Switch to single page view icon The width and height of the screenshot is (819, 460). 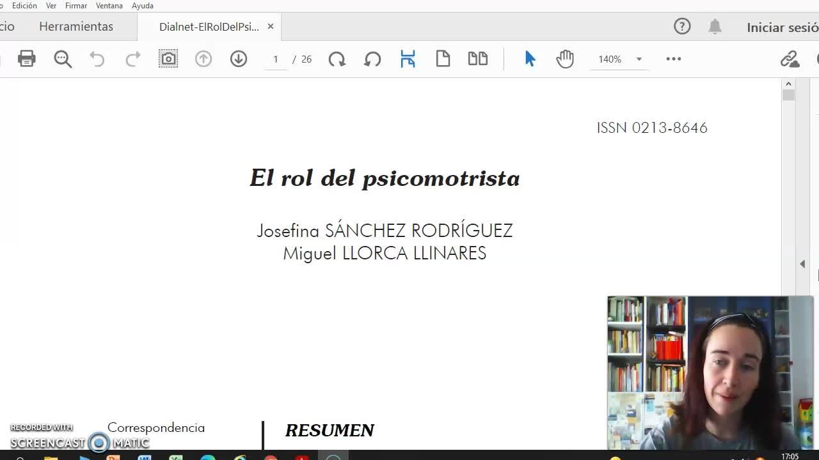coord(443,59)
